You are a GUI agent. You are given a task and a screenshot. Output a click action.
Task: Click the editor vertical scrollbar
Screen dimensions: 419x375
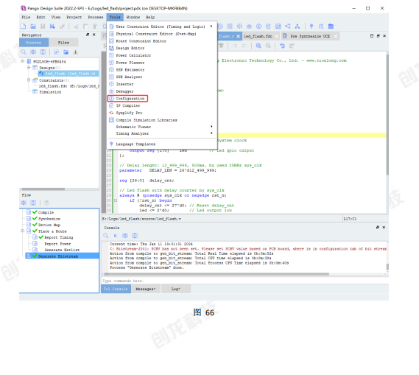(387, 115)
